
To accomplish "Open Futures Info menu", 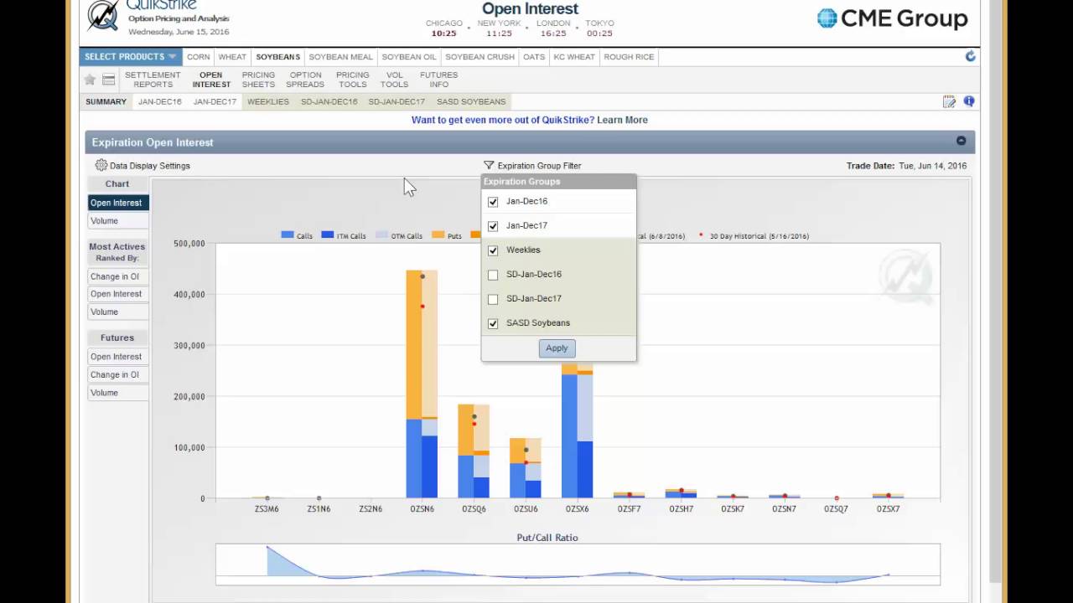I will point(439,80).
